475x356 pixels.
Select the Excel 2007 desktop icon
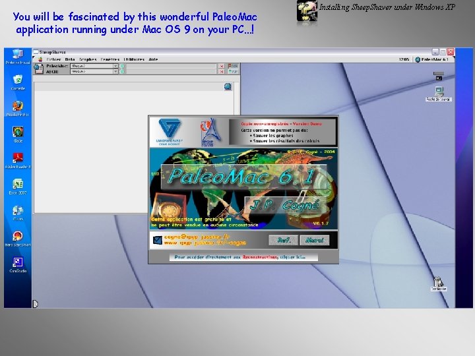pos(18,187)
